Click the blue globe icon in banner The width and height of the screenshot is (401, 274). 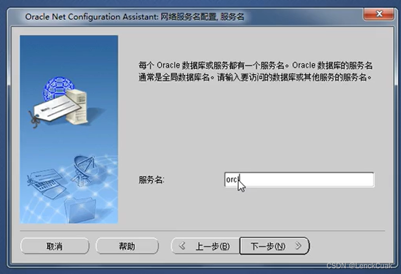tap(58, 87)
